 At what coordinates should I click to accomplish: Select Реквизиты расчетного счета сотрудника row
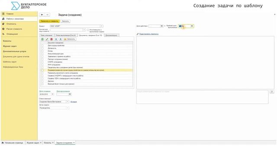(87, 73)
